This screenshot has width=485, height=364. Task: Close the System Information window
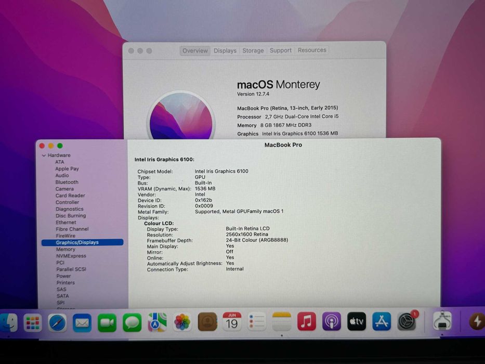42,146
